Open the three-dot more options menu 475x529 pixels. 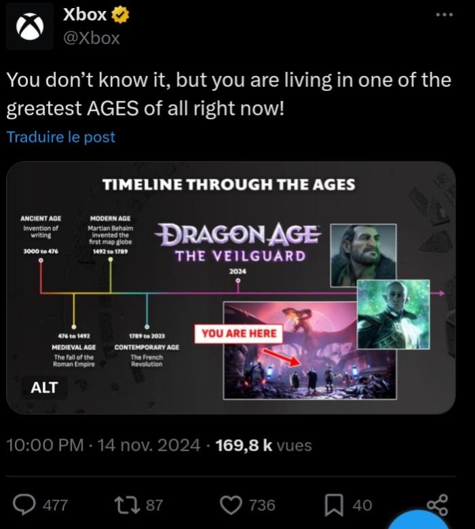[443, 14]
